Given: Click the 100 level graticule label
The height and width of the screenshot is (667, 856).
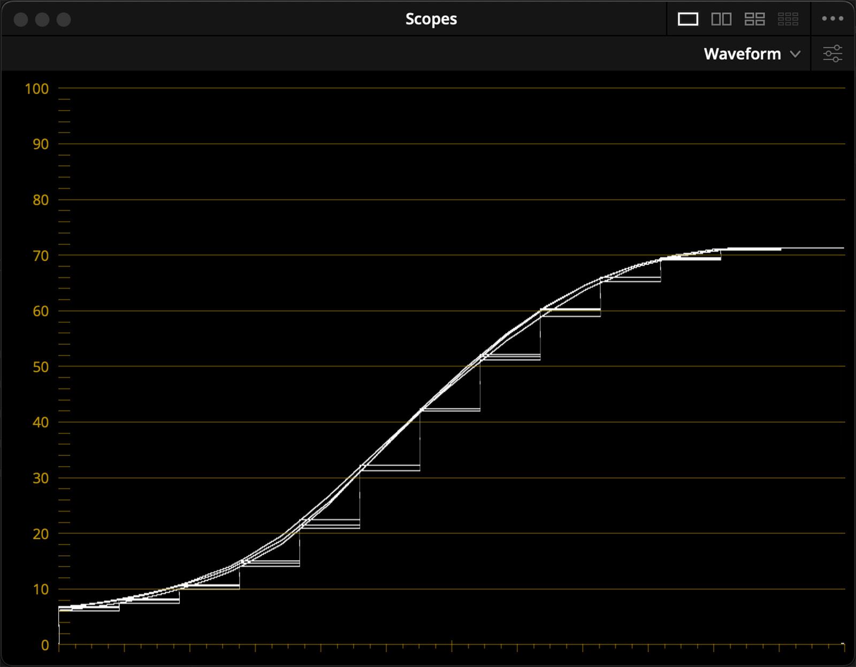Looking at the screenshot, I should coord(36,89).
